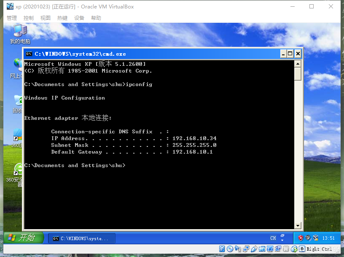Maximize the cmd.exe window
344x257 pixels.
click(290, 54)
